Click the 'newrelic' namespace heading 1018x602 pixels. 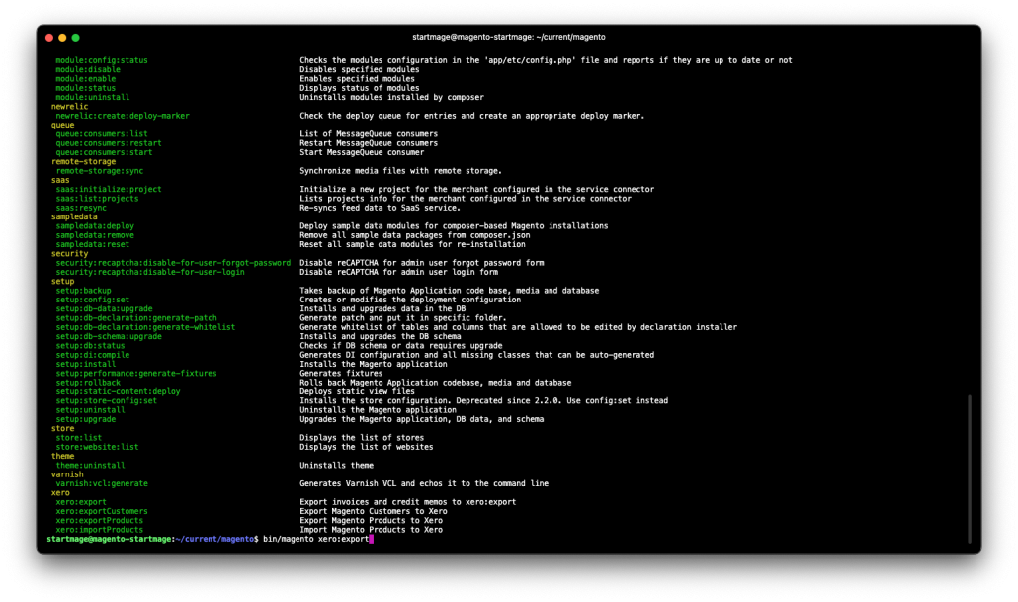(69, 107)
